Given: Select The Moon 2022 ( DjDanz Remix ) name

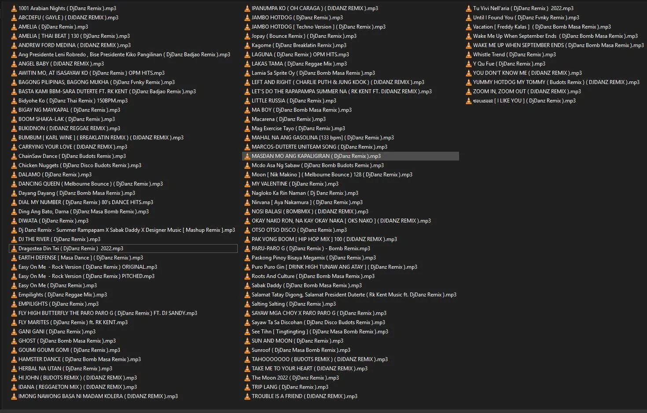Looking at the screenshot, I should [x=295, y=378].
